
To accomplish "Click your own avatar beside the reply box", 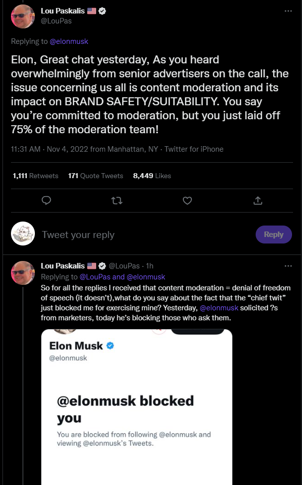I will click(x=23, y=234).
